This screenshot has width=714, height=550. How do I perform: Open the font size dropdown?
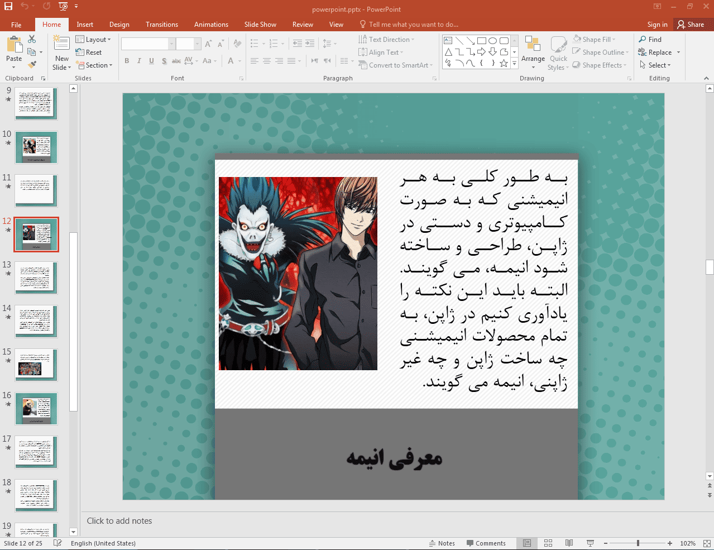point(197,44)
